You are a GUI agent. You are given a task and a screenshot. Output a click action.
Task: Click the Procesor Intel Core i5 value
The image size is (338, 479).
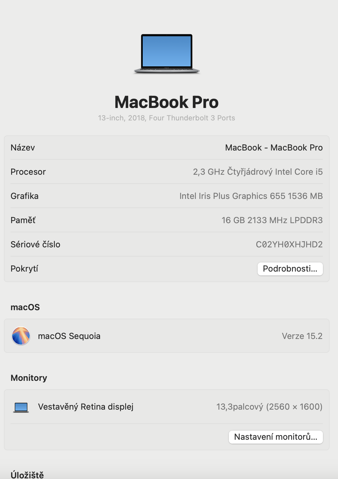point(258,172)
